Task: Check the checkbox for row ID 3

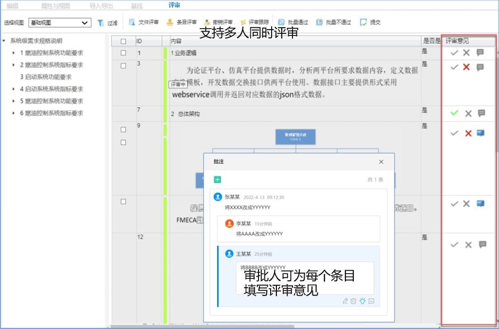Action: (123, 66)
